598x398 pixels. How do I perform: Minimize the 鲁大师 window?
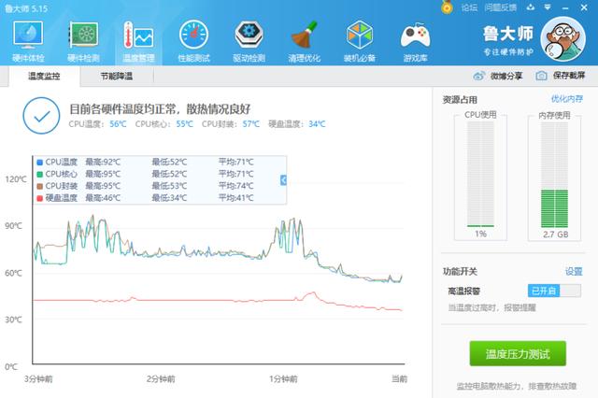(565, 7)
